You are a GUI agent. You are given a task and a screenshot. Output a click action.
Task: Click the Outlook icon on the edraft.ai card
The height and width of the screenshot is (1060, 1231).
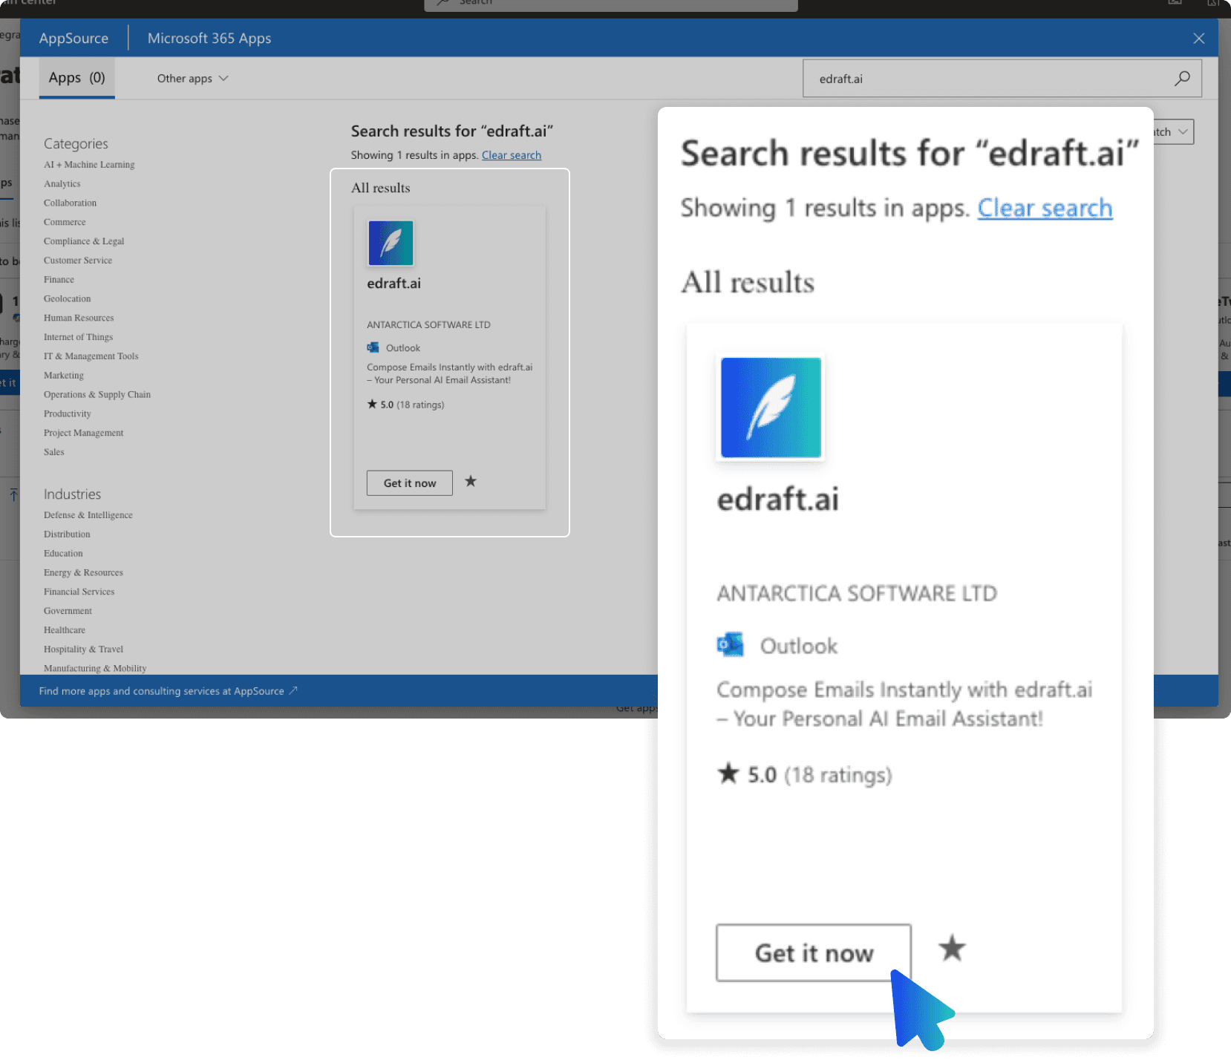coord(373,347)
